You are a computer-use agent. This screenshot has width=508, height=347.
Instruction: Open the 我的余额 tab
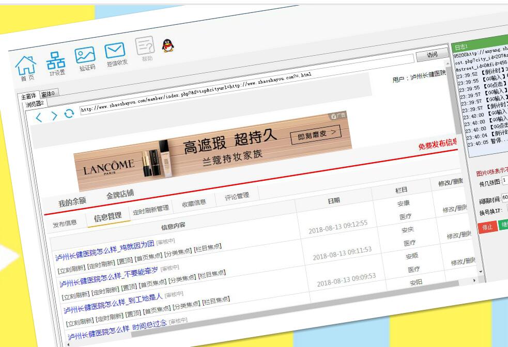pos(72,201)
